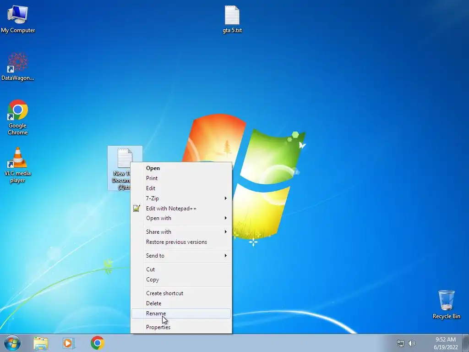Choose Print in the context menu

click(181, 178)
